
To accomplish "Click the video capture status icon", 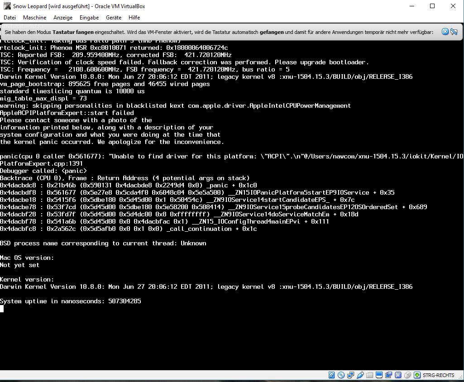I will [x=388, y=375].
